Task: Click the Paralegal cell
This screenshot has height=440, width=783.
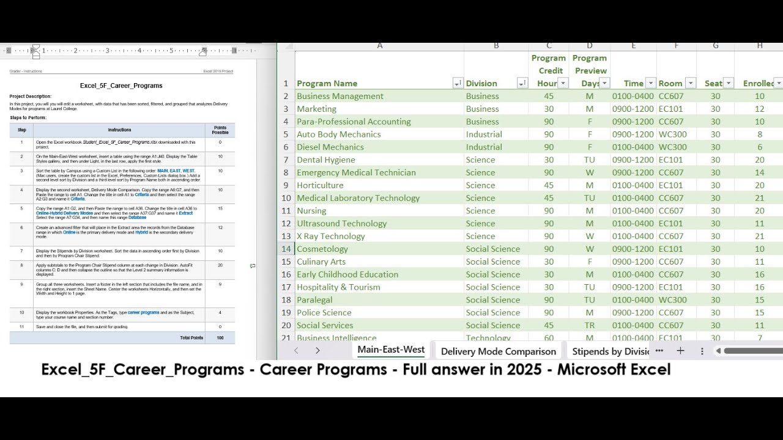Action: pos(379,299)
